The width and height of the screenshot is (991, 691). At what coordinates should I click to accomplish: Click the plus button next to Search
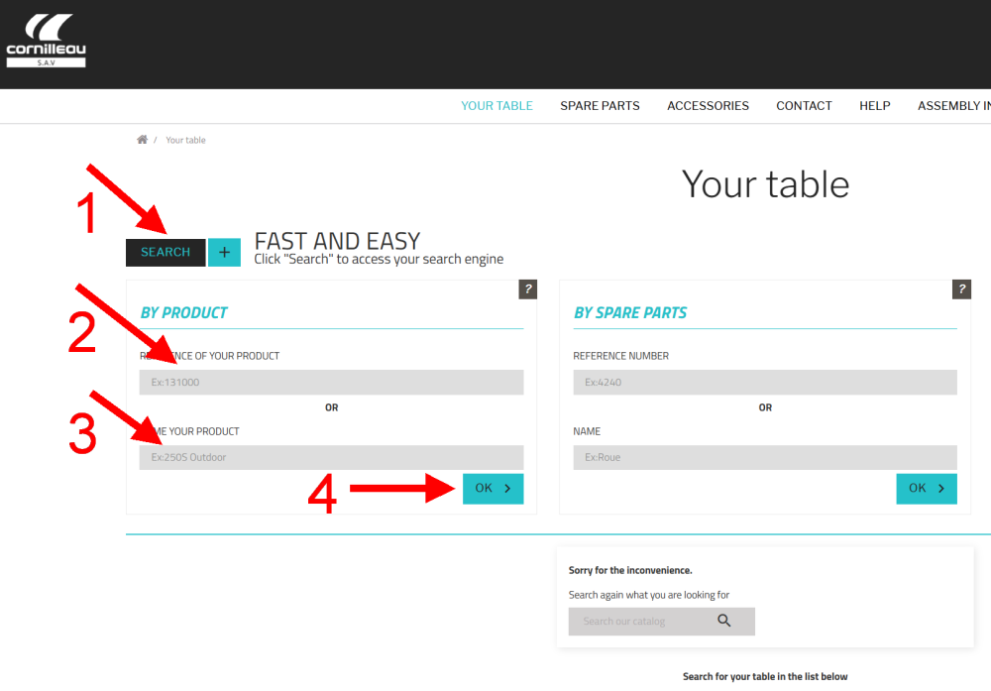(x=224, y=253)
